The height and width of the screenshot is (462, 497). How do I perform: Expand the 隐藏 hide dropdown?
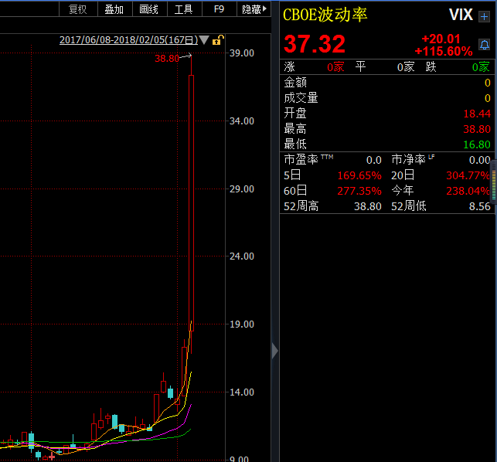(x=255, y=9)
